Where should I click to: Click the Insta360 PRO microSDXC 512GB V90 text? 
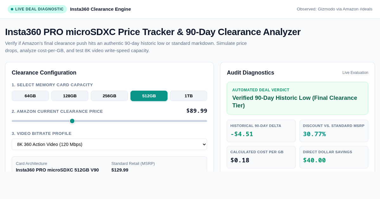[57, 170]
